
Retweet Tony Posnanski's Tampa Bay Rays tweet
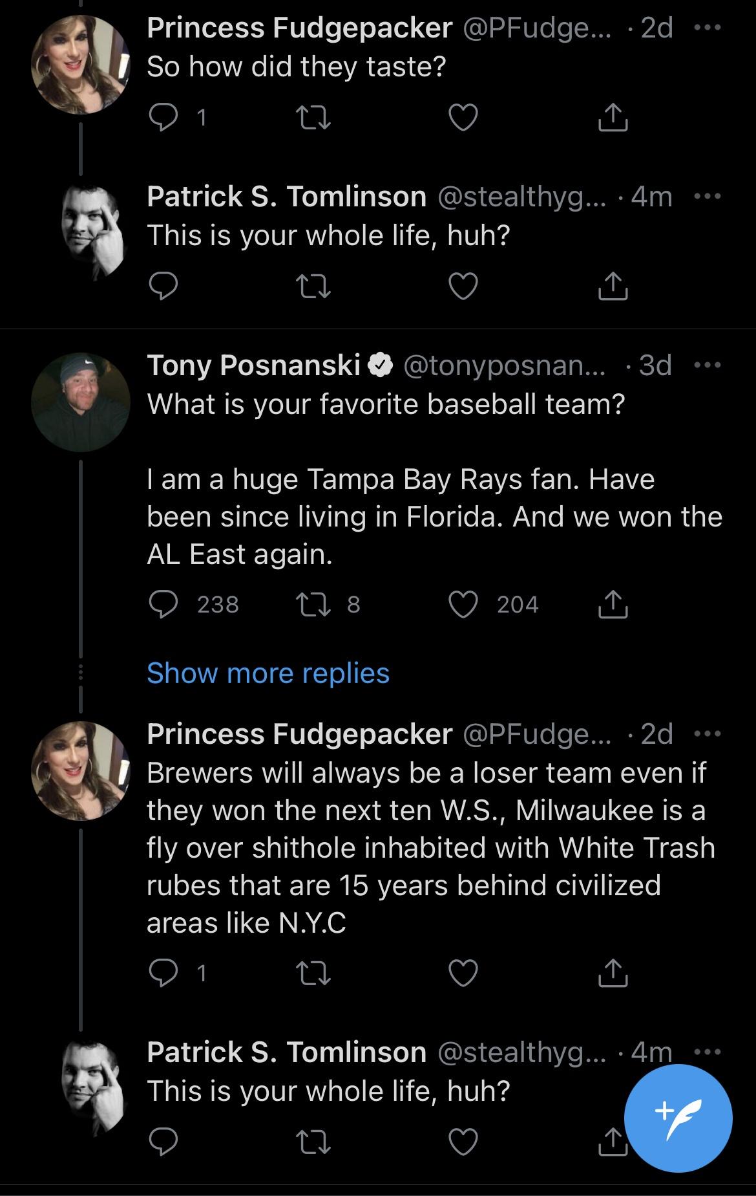pyautogui.click(x=313, y=604)
